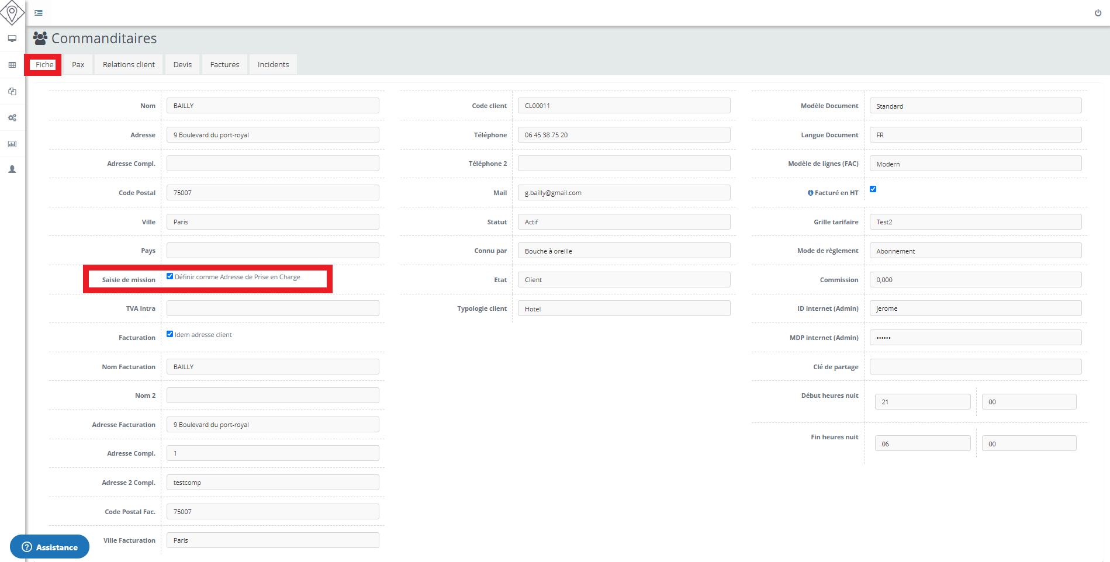The height and width of the screenshot is (562, 1110).
Task: Click the map pin logo icon
Action: 12,12
